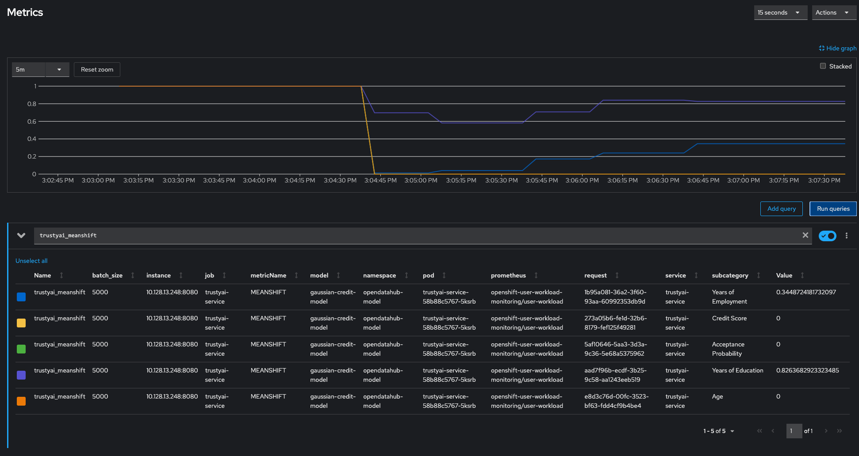859x456 pixels.
Task: Click the Age subcategory cell
Action: pyautogui.click(x=717, y=396)
